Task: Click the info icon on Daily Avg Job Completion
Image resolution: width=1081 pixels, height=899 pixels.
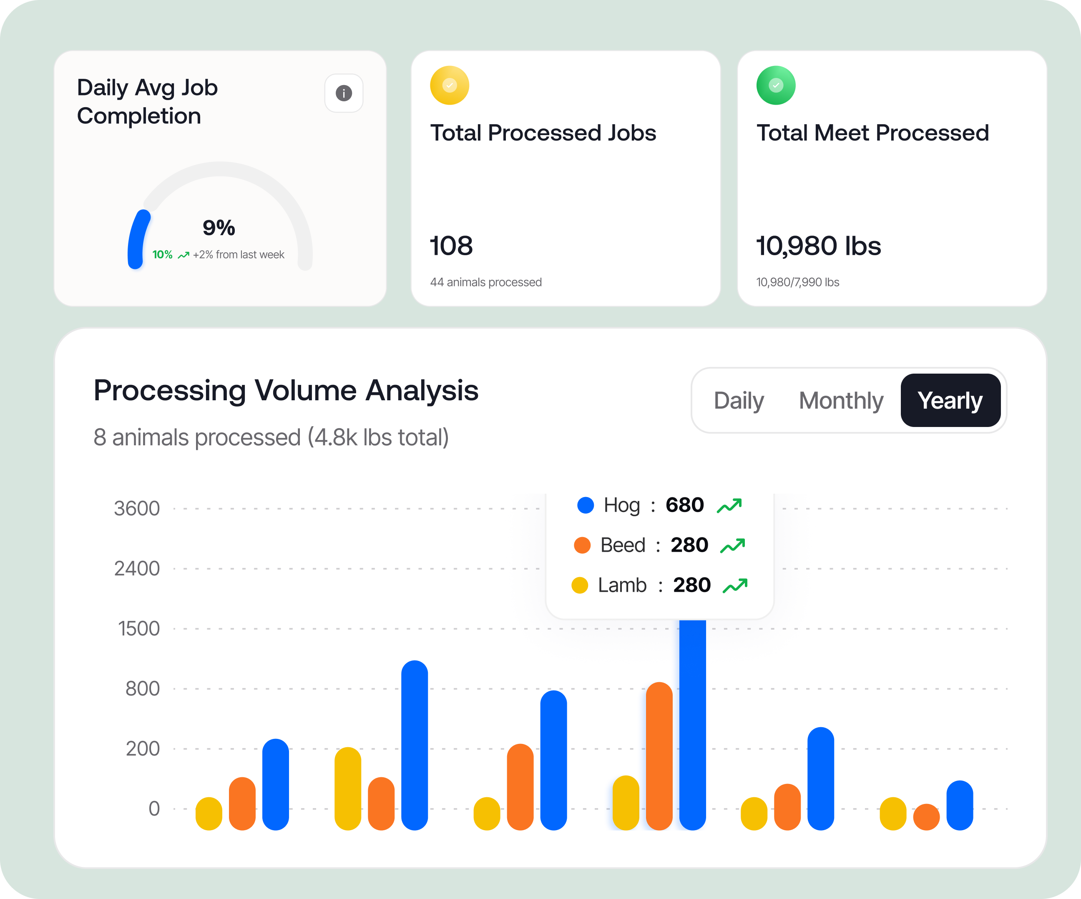Action: pos(344,93)
